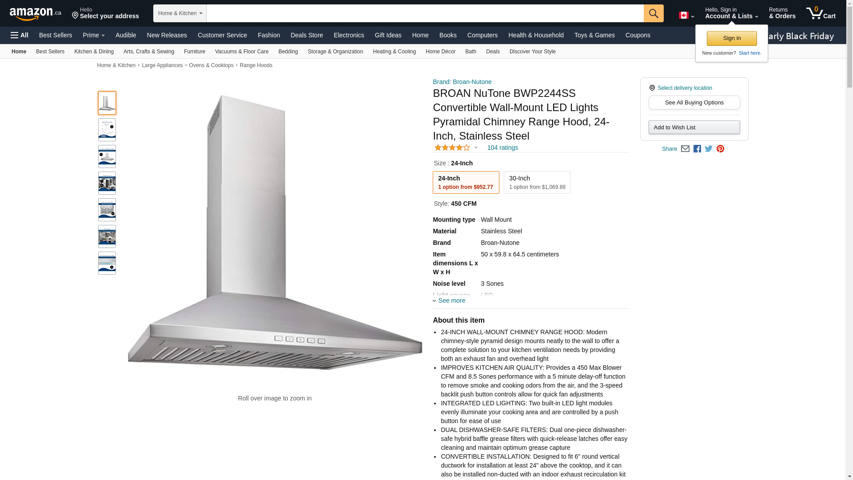Viewport: 853px width, 480px height.
Task: Share the product on Facebook
Action: point(697,149)
